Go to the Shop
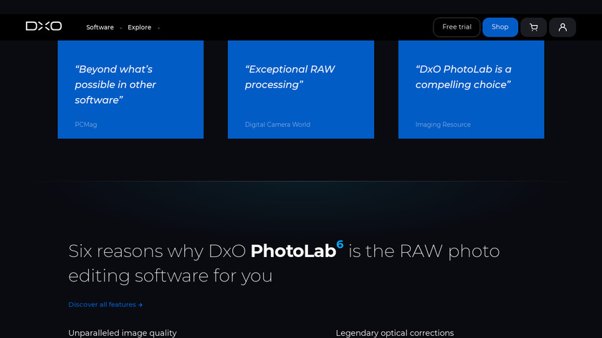The image size is (602, 338). click(x=500, y=27)
